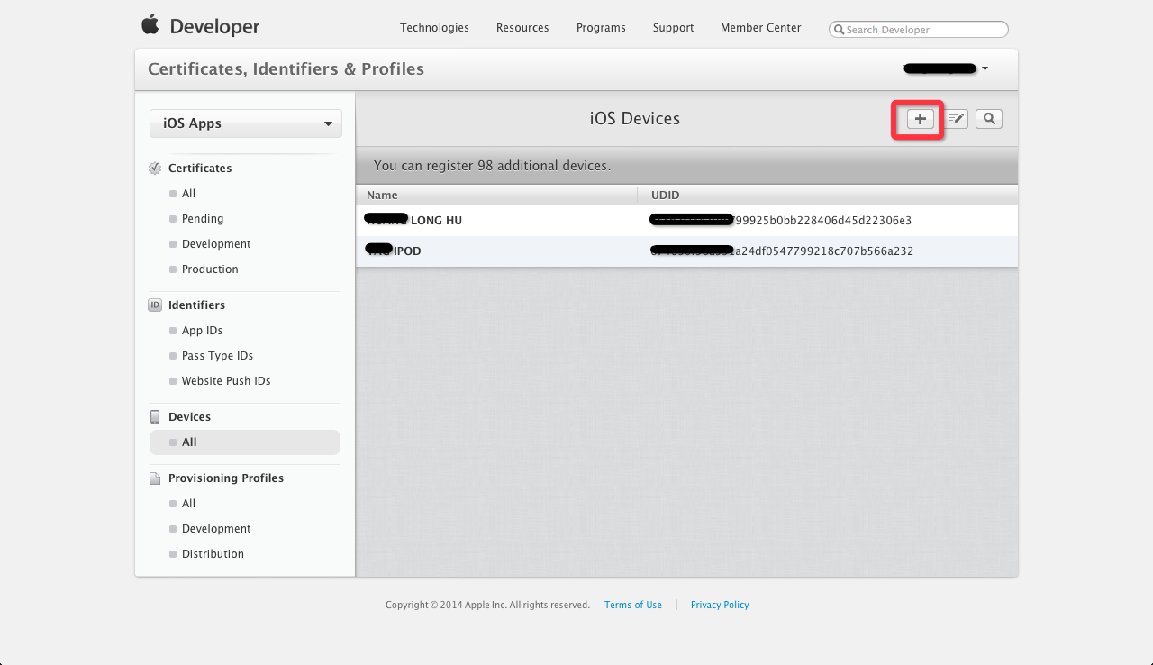Click the 98 additional devices notice

pyautogui.click(x=492, y=166)
